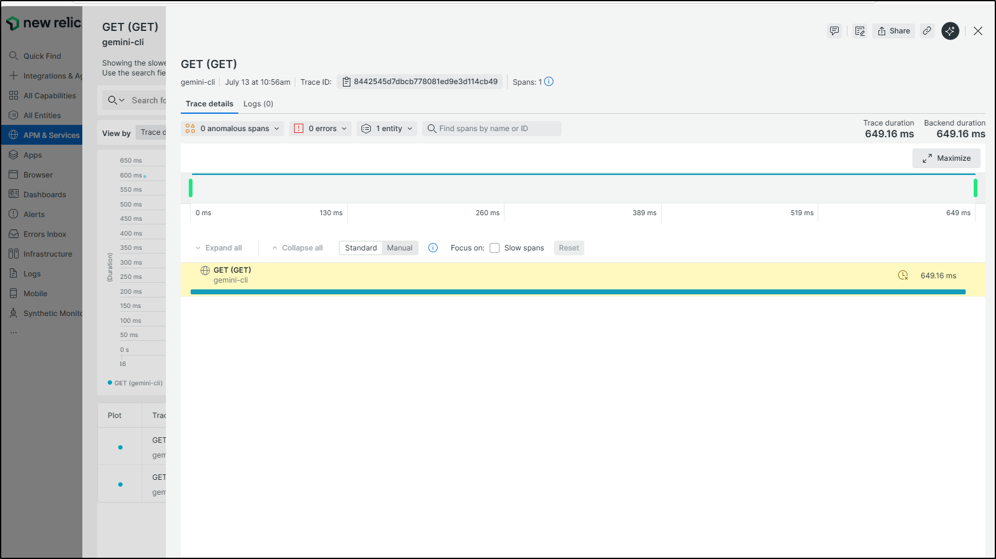Click the right green timeline range handle
The height and width of the screenshot is (559, 996).
976,188
